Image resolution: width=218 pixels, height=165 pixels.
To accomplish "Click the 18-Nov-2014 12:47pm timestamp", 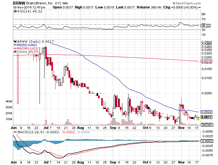I will tap(29, 7).
